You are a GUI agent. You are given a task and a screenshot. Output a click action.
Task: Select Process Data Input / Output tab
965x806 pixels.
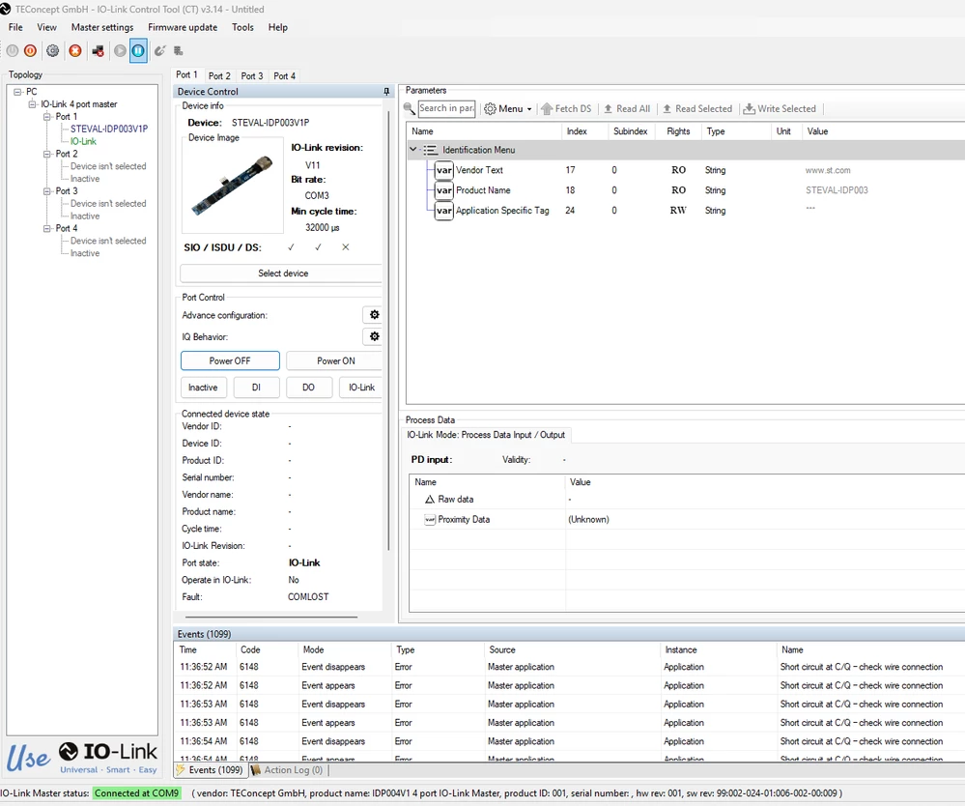(x=486, y=435)
